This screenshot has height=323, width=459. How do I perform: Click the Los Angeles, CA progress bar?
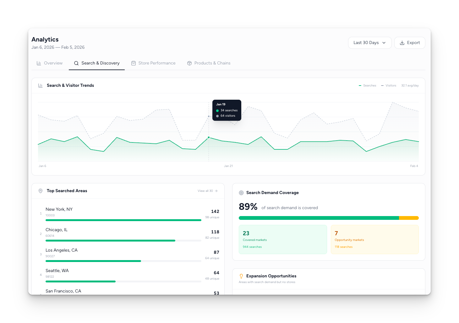[x=123, y=261]
